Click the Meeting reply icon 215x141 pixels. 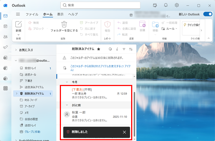tap(142, 24)
